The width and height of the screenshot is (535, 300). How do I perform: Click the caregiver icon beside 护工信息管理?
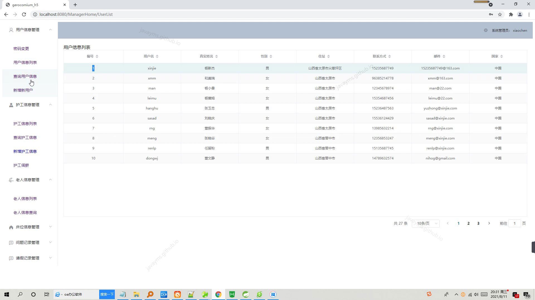click(x=11, y=105)
